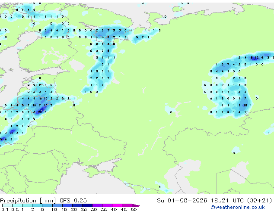Select the 1–2 mm legend swatch

(x=27, y=205)
